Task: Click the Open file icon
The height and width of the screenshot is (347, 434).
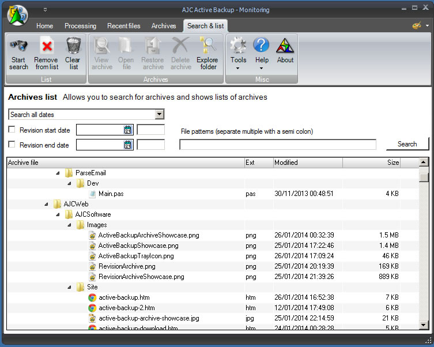Action: (126, 46)
